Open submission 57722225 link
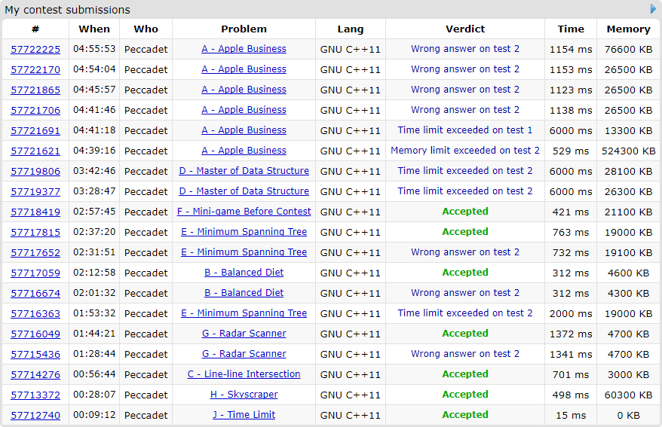Image resolution: width=662 pixels, height=427 pixels. 35,49
